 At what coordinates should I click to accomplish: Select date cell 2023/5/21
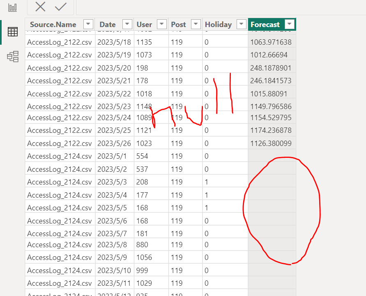click(114, 81)
